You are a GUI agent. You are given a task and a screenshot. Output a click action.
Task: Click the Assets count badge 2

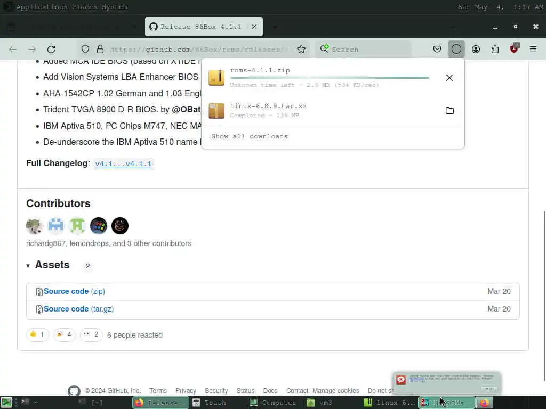click(x=88, y=266)
